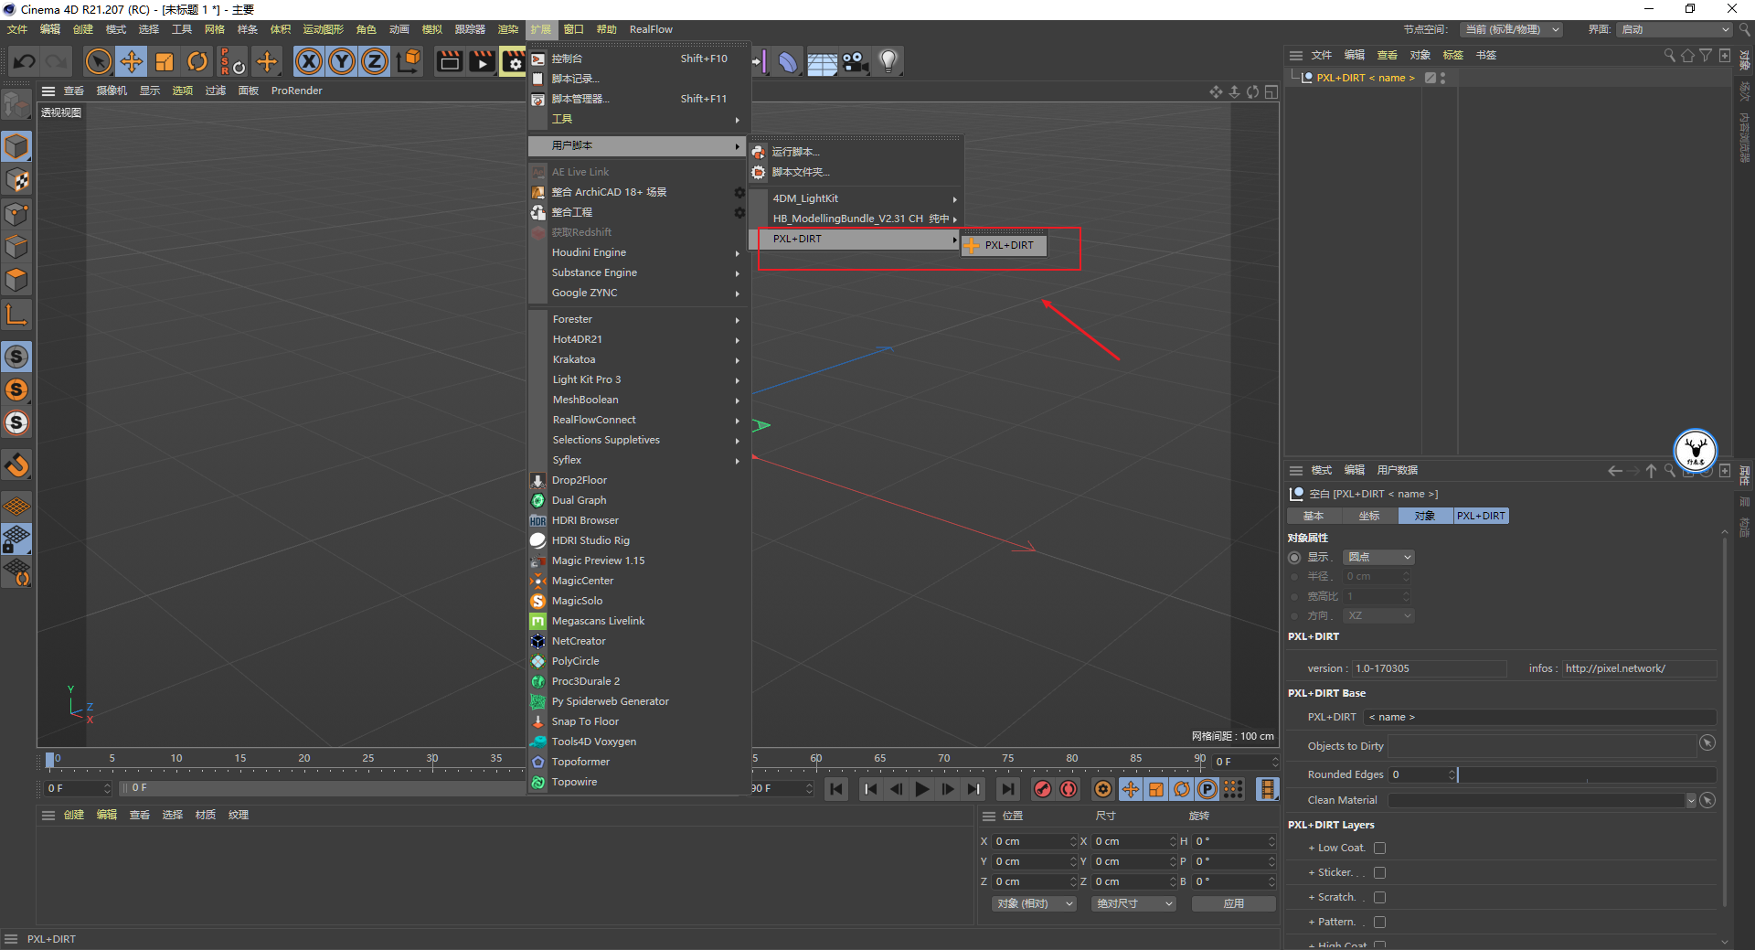Click the Clean Material picker arrow button
This screenshot has height=950, width=1755.
click(x=1707, y=800)
